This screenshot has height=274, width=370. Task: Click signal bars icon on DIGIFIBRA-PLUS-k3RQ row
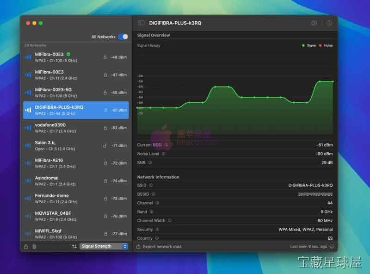28,110
